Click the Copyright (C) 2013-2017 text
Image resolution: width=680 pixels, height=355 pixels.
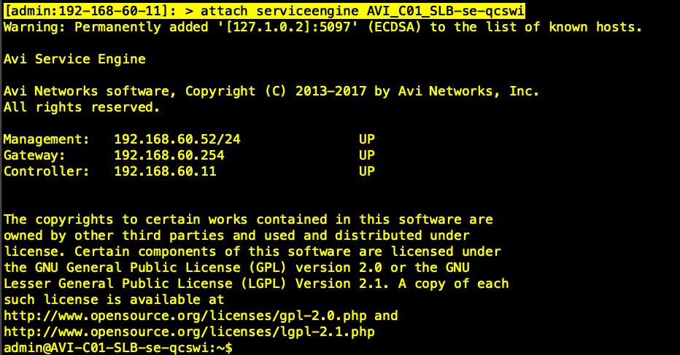pos(276,91)
